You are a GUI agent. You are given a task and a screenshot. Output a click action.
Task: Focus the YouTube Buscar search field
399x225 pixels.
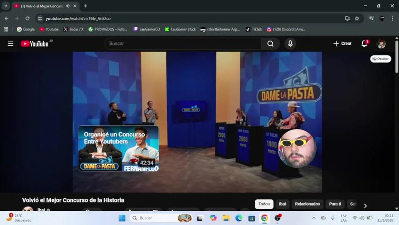[x=183, y=44]
